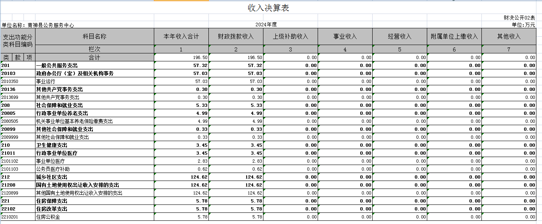
Task: Select the 上级补助收入 header cell
Action: tap(290, 36)
